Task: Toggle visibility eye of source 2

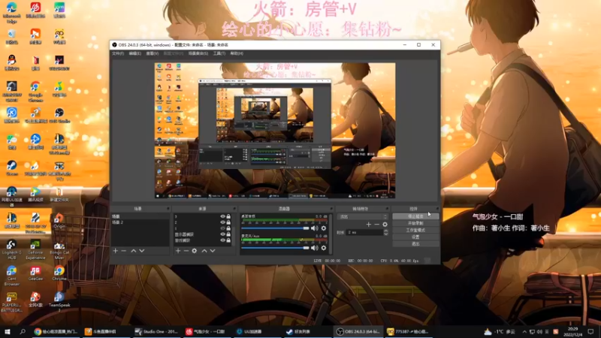Action: coord(222,222)
